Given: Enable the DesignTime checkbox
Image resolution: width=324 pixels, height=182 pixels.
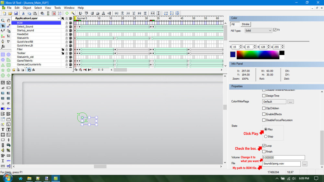Looking at the screenshot, I should (264, 96).
